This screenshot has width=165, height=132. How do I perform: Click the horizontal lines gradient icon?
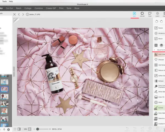[156, 45]
